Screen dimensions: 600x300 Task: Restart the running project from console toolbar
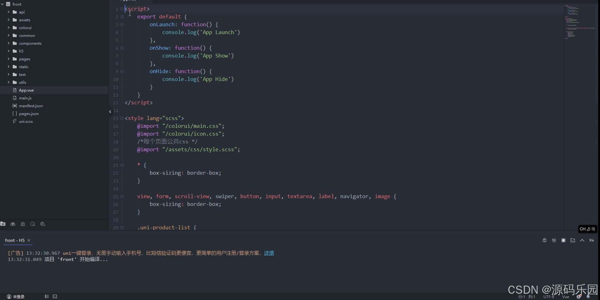point(554,240)
